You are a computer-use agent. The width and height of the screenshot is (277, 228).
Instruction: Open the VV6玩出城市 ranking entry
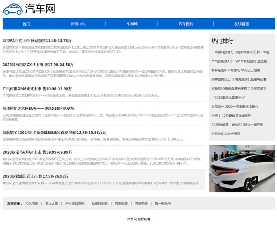[236, 70]
